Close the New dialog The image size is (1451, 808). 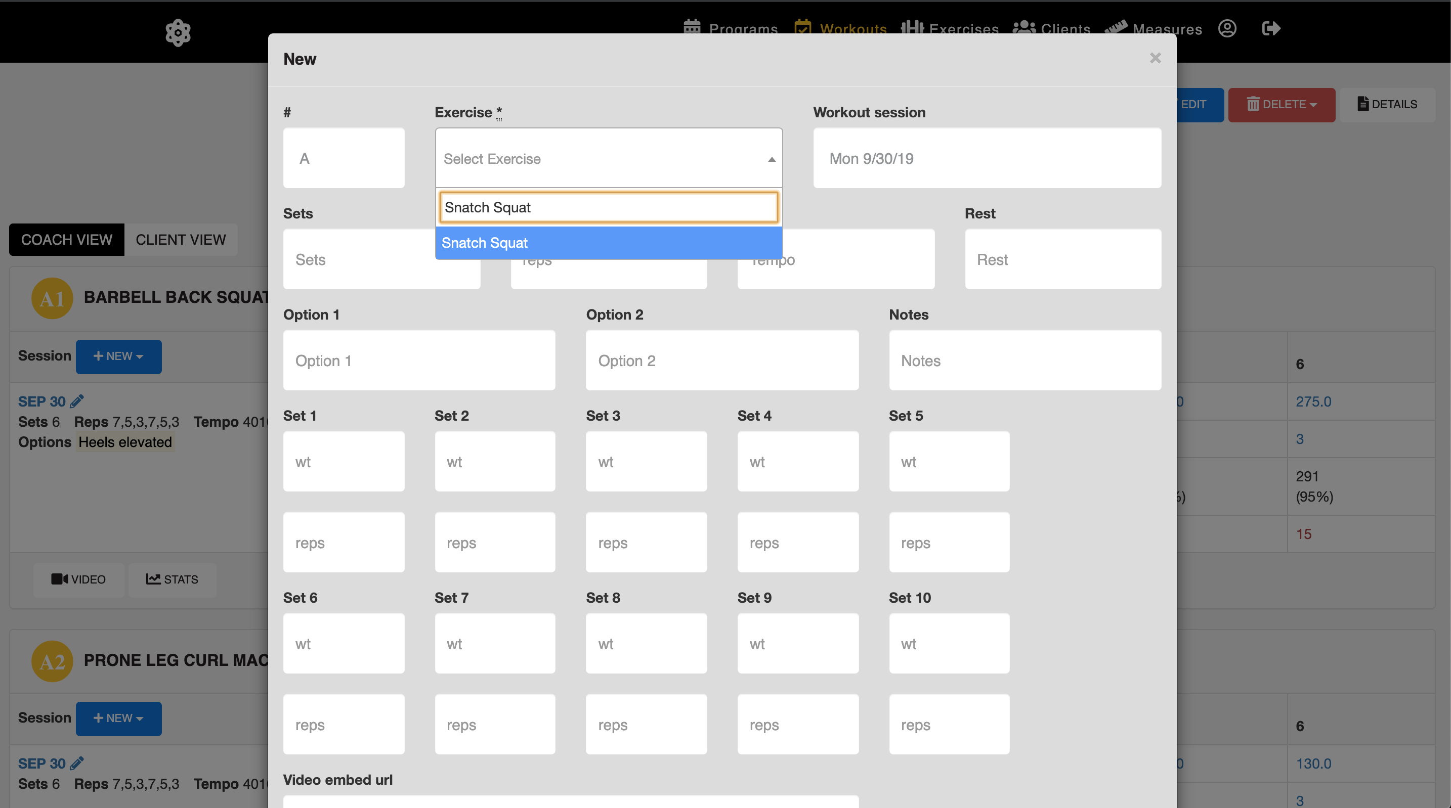coord(1155,58)
